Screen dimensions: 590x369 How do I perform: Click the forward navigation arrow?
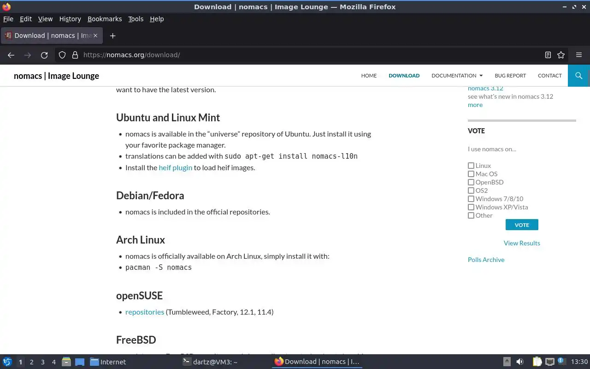28,55
